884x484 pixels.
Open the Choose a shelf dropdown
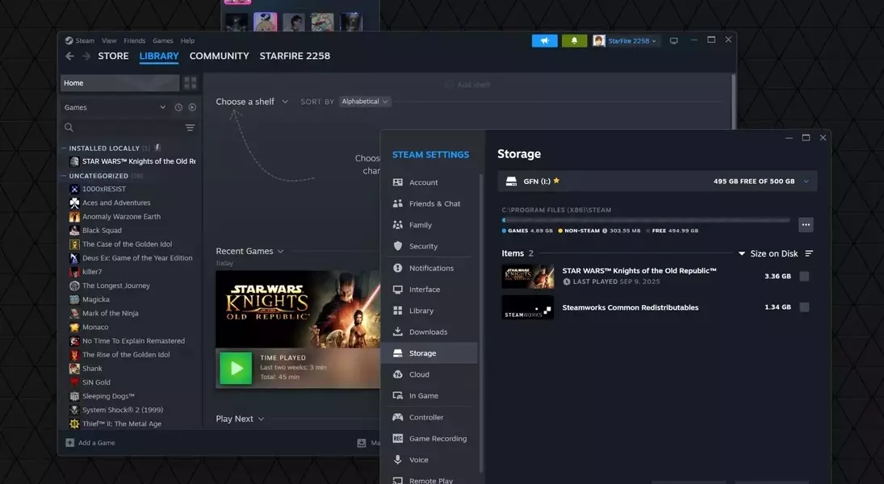pos(252,102)
